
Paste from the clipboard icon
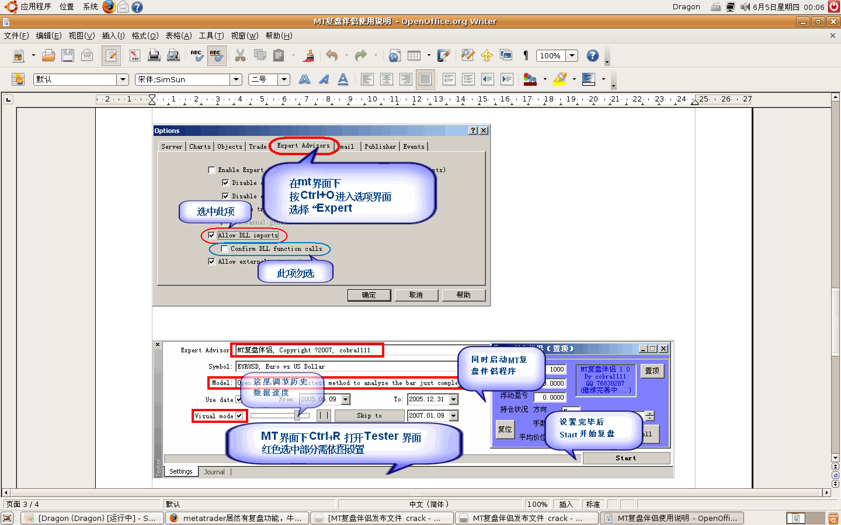(279, 55)
